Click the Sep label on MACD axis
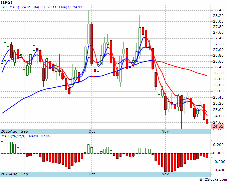This screenshot has height=182, width=227. (24, 174)
